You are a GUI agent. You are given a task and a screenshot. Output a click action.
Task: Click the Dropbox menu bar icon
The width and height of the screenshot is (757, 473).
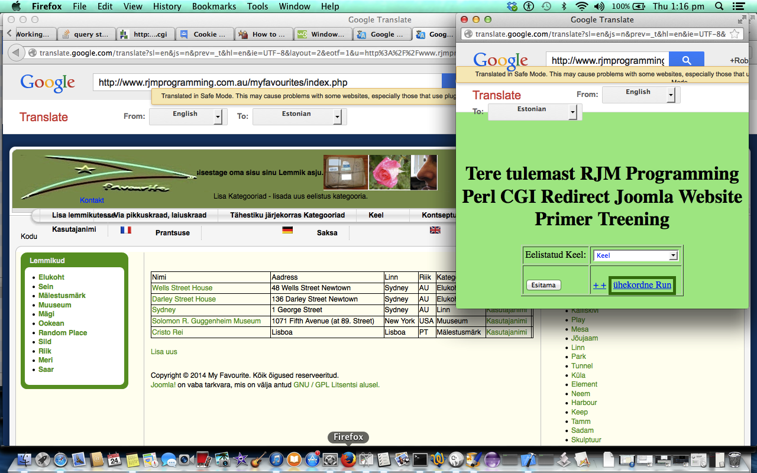pos(512,7)
